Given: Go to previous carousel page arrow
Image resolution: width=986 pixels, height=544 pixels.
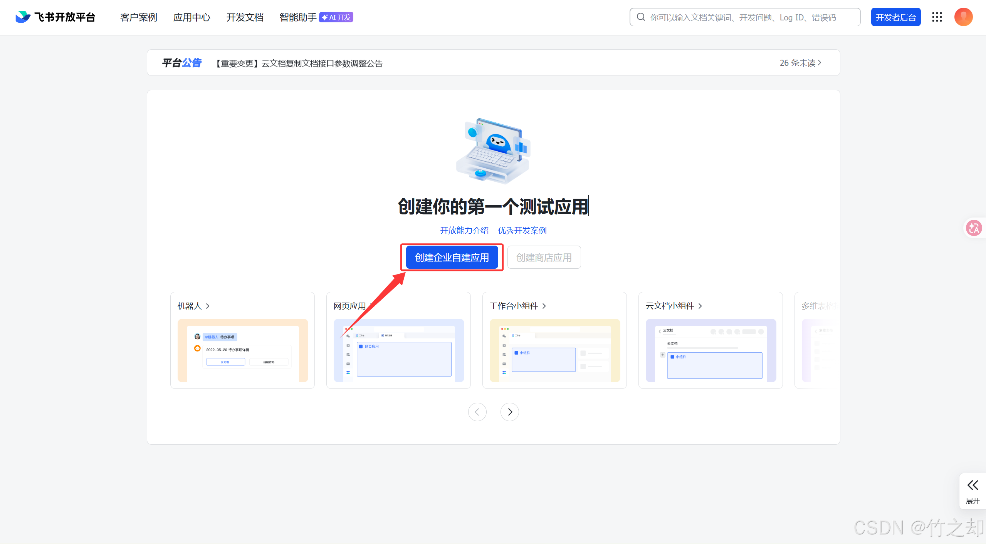Looking at the screenshot, I should (477, 412).
